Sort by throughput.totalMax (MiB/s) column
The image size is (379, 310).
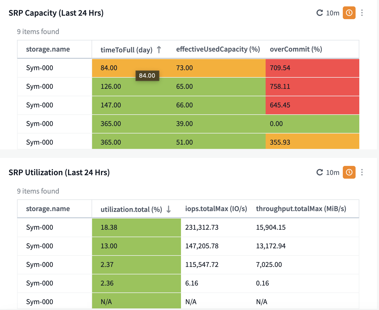coord(301,209)
